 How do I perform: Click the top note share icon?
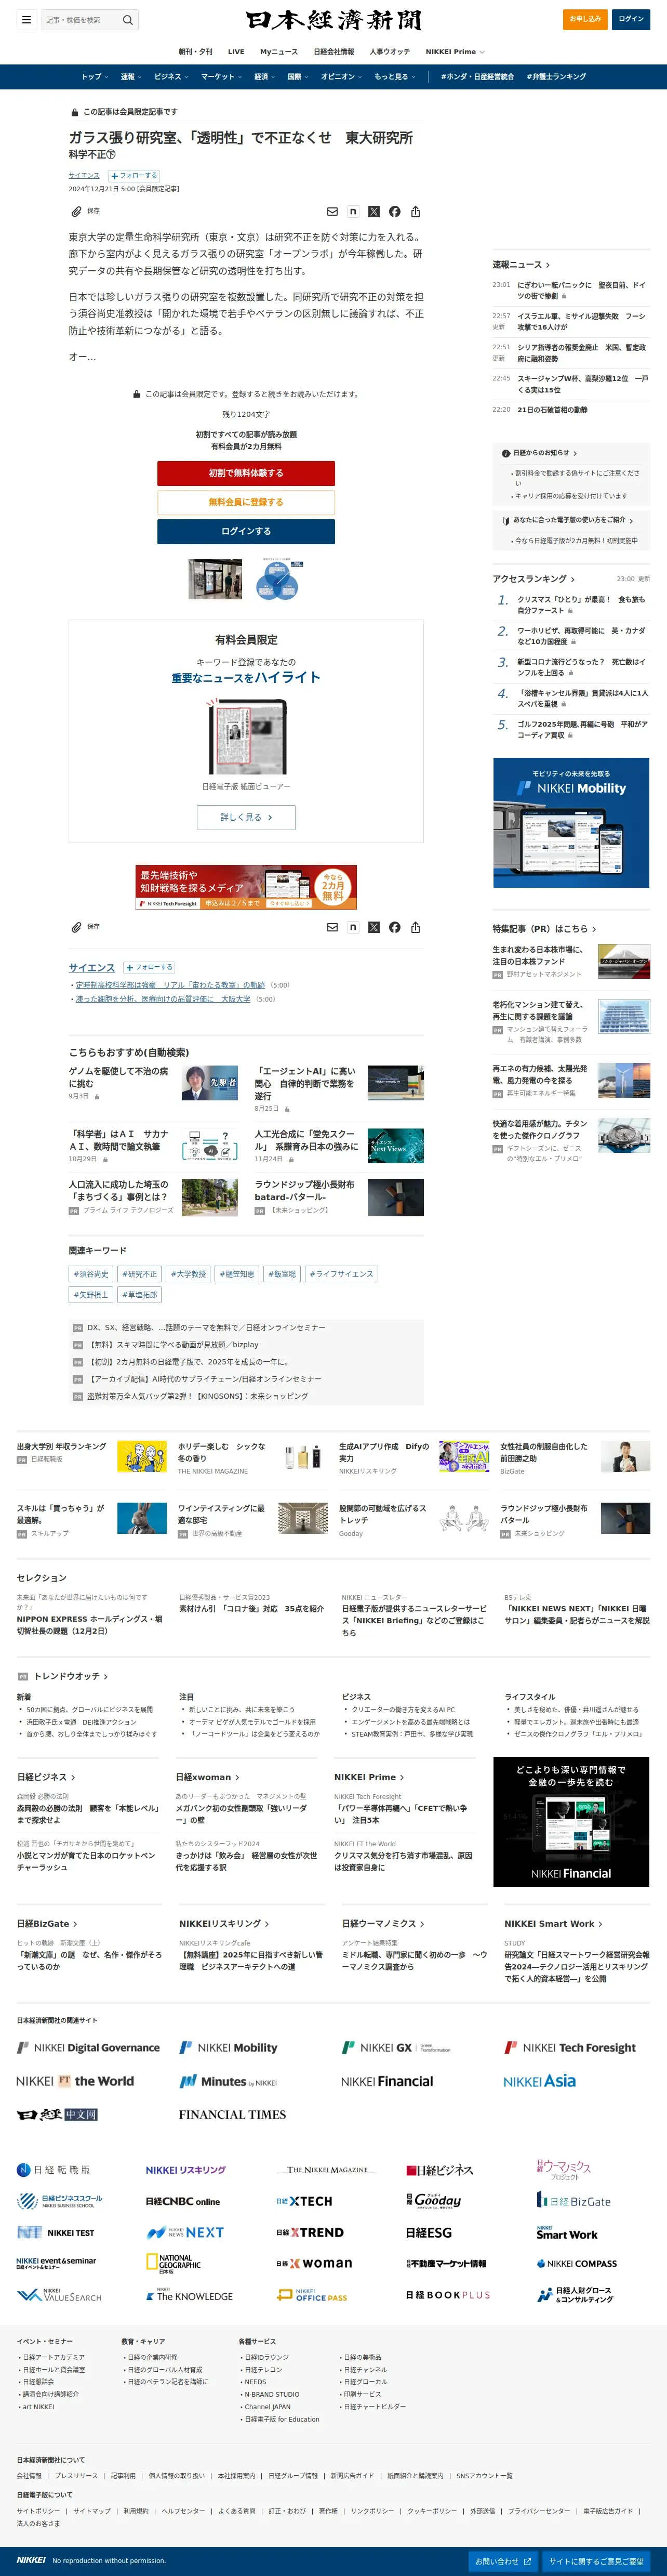pyautogui.click(x=353, y=212)
